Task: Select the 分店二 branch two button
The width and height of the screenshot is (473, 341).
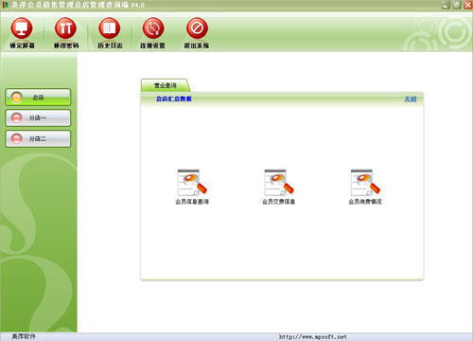Action: (x=38, y=139)
